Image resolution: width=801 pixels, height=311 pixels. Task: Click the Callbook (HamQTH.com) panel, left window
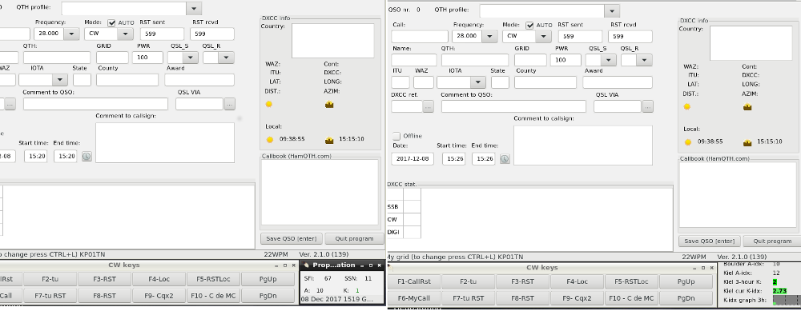(x=320, y=192)
